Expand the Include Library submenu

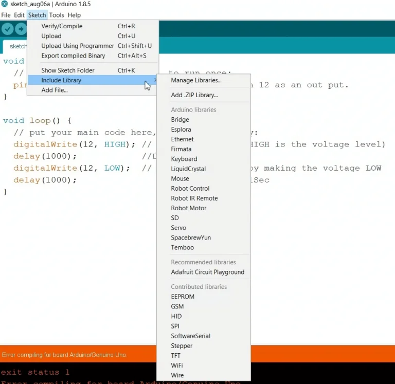point(93,80)
